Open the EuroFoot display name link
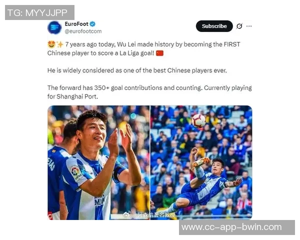 tap(76, 24)
